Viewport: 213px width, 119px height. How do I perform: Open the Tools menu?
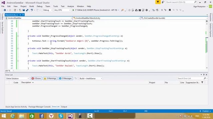coord(56,6)
